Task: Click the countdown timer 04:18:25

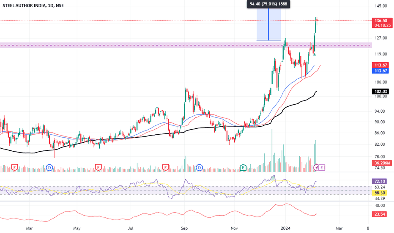Action: tap(383, 25)
